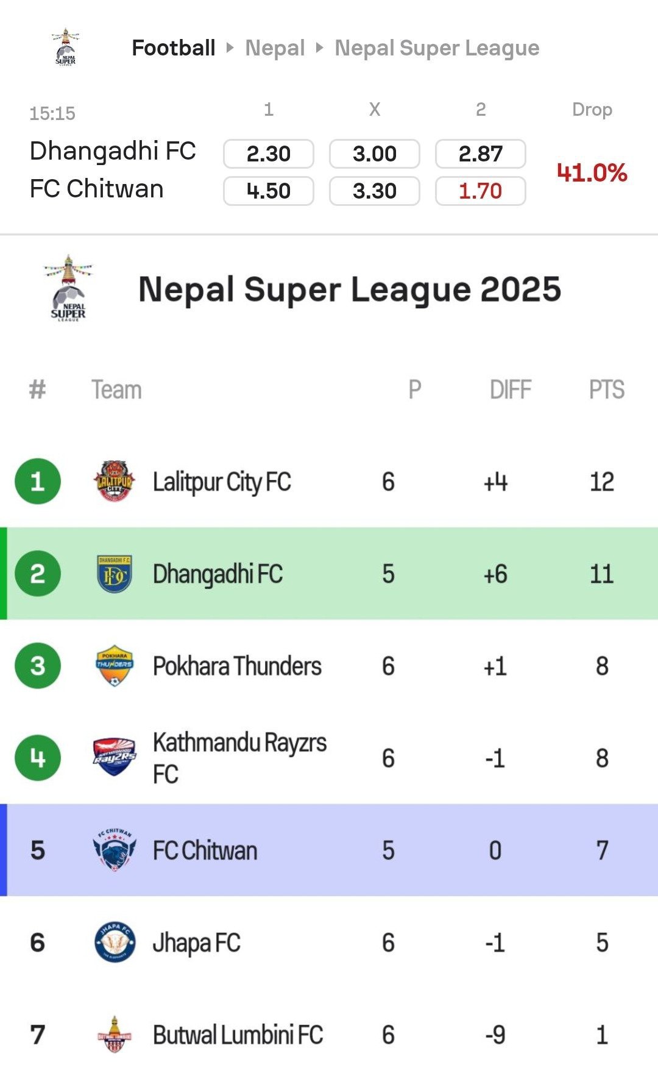
Task: Select the 2.30 home win odds
Action: 269,154
